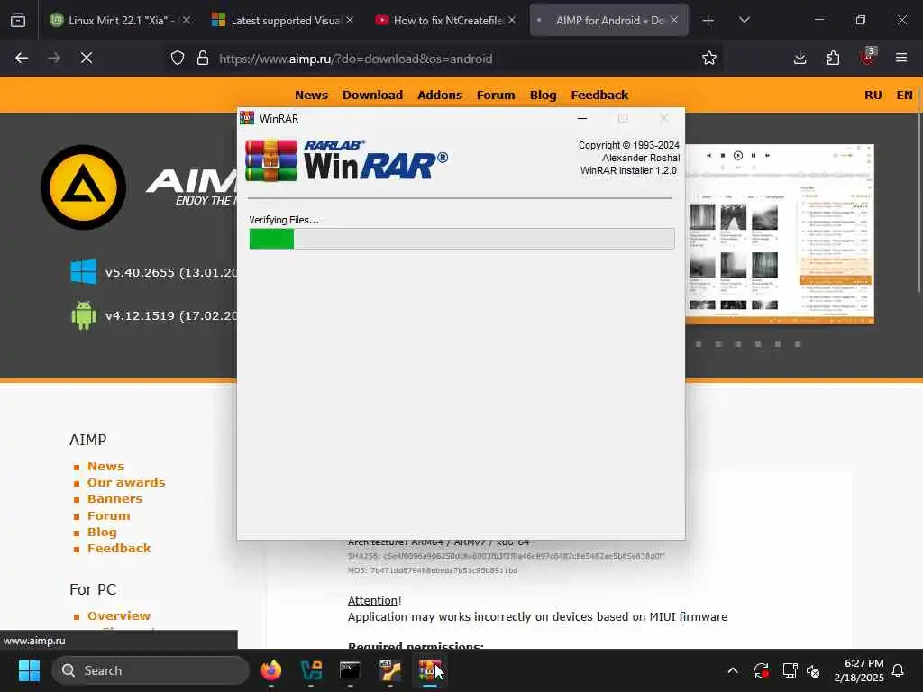
Task: Click the WinRAR books logo image
Action: click(x=270, y=160)
